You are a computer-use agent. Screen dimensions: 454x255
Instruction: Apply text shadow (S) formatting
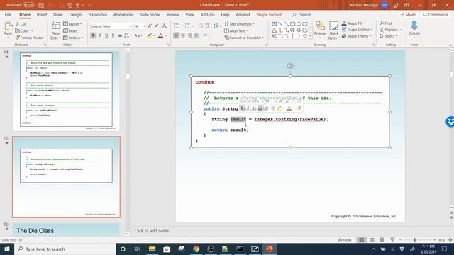pyautogui.click(x=113, y=35)
